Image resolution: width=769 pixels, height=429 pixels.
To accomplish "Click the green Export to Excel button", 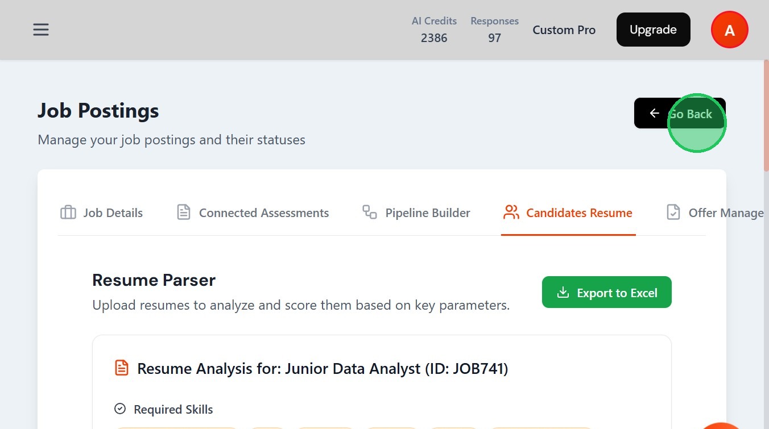I will (606, 293).
